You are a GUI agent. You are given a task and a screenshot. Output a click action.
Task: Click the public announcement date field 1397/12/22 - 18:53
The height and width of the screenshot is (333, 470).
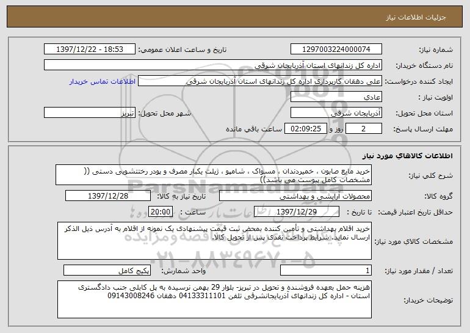click(x=90, y=49)
